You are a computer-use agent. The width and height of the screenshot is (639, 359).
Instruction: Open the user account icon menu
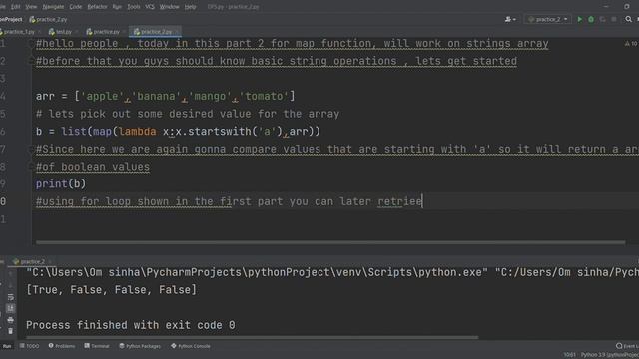coord(510,19)
